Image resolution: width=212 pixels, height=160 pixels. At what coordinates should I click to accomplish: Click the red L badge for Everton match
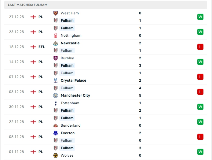pyautogui.click(x=200, y=137)
